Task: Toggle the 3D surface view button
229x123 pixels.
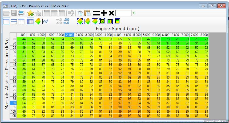Action: pyautogui.click(x=38, y=21)
